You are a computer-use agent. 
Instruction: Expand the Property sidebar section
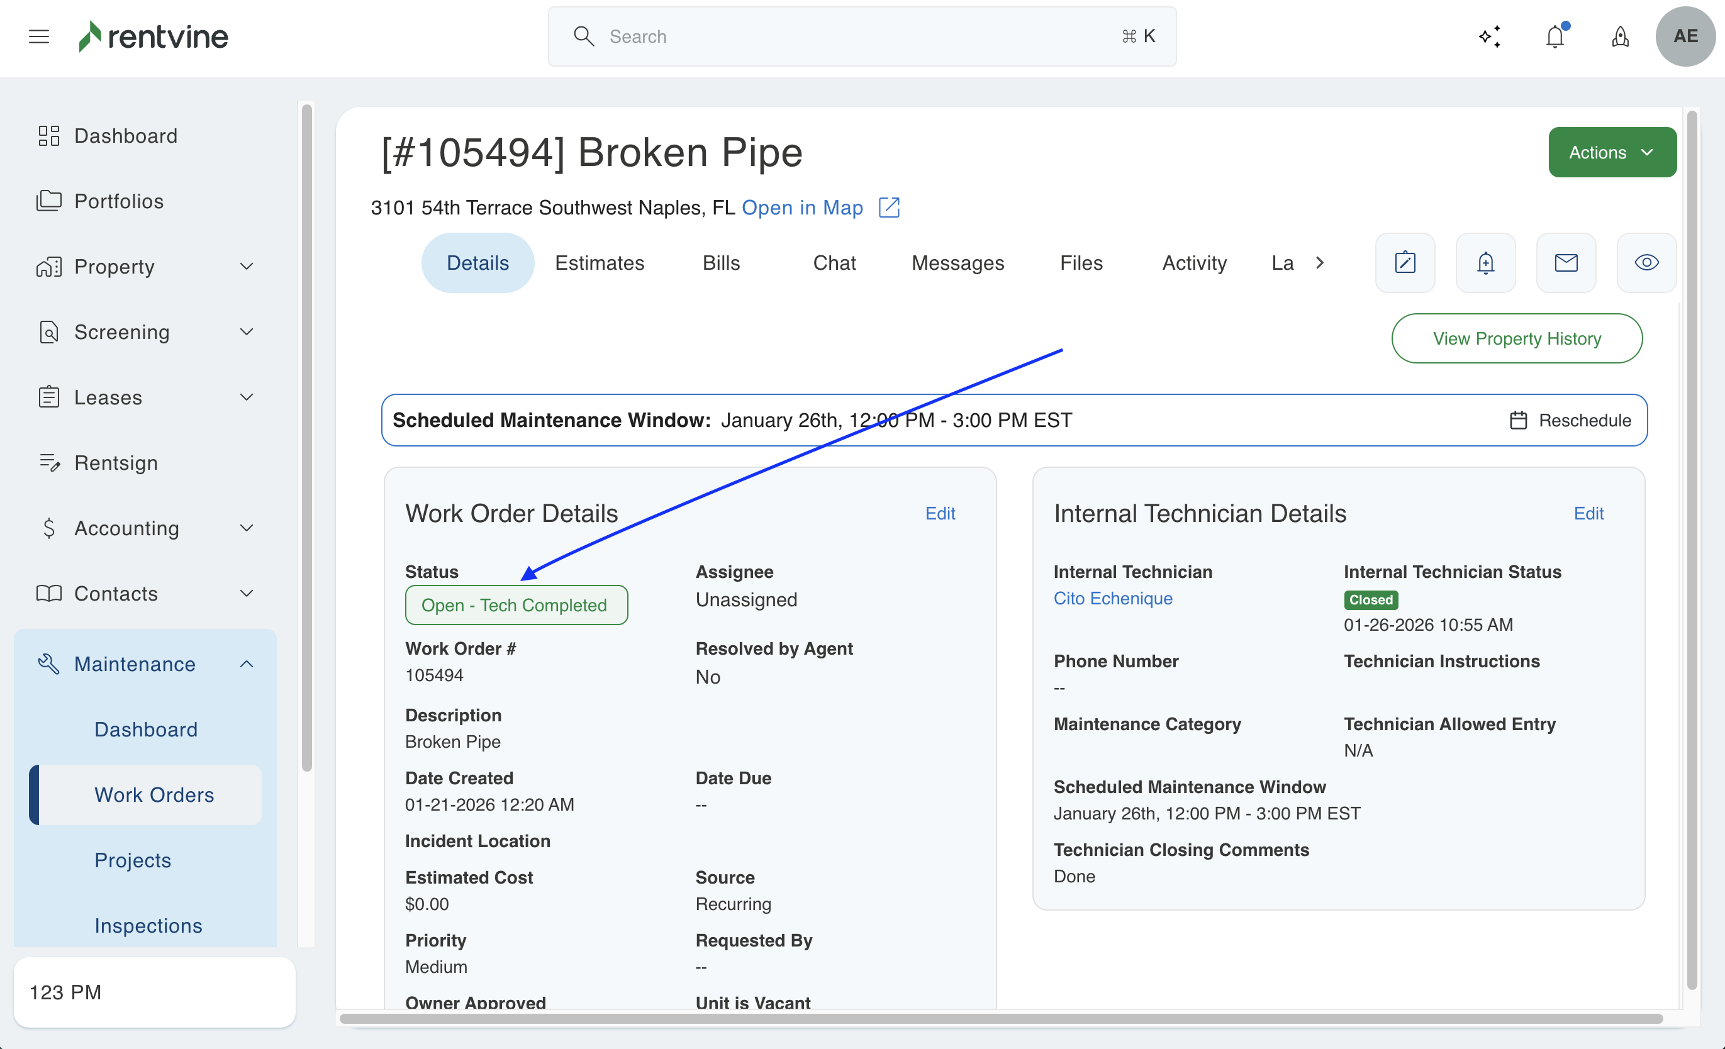(145, 266)
